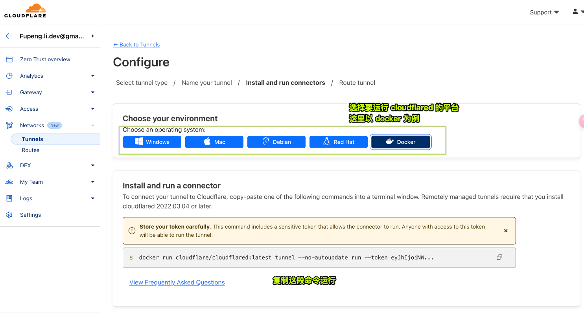This screenshot has height=313, width=584.
Task: Expand the Gateway menu chevron
Action: click(93, 92)
